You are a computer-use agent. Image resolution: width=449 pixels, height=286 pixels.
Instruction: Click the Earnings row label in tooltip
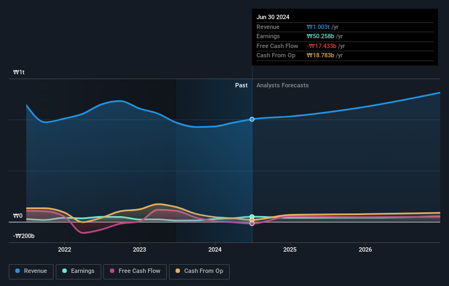click(x=268, y=36)
